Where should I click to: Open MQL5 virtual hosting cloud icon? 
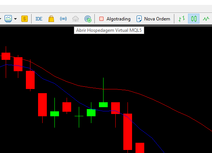point(75,19)
